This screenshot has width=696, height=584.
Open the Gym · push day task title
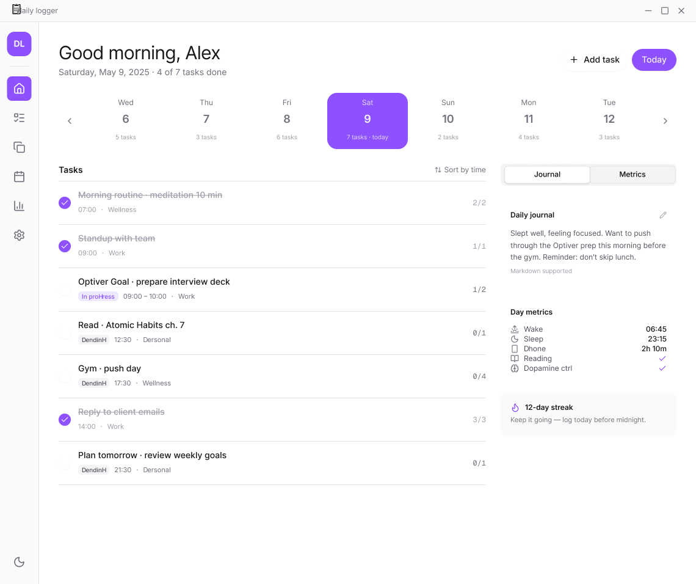110,368
